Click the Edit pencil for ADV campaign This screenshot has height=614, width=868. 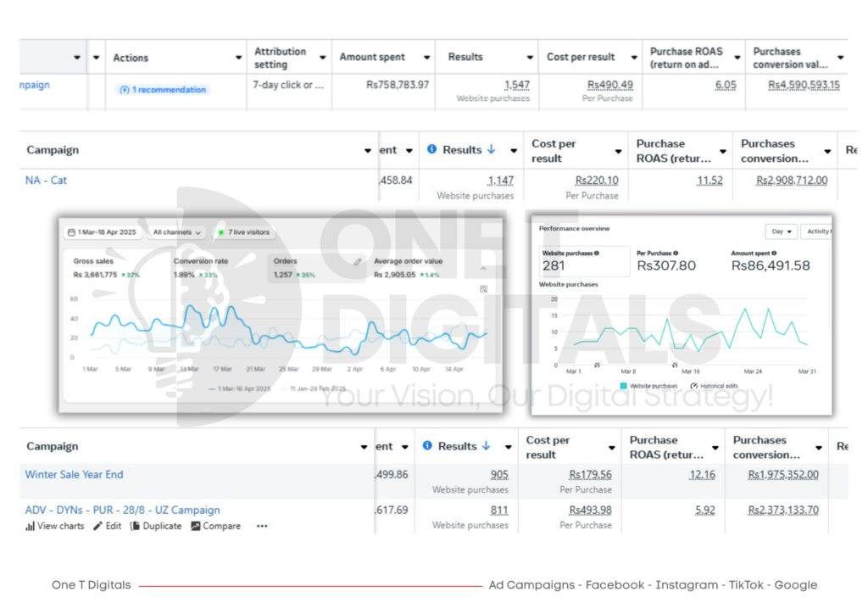tap(98, 526)
